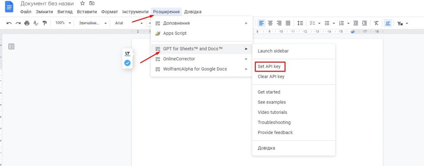Choose Launch sidebar
The width and height of the screenshot is (424, 166).
(294, 51)
